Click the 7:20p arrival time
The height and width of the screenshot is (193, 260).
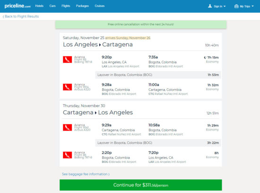pos(153,152)
